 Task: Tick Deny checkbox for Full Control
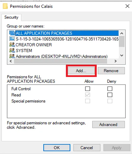(110, 89)
